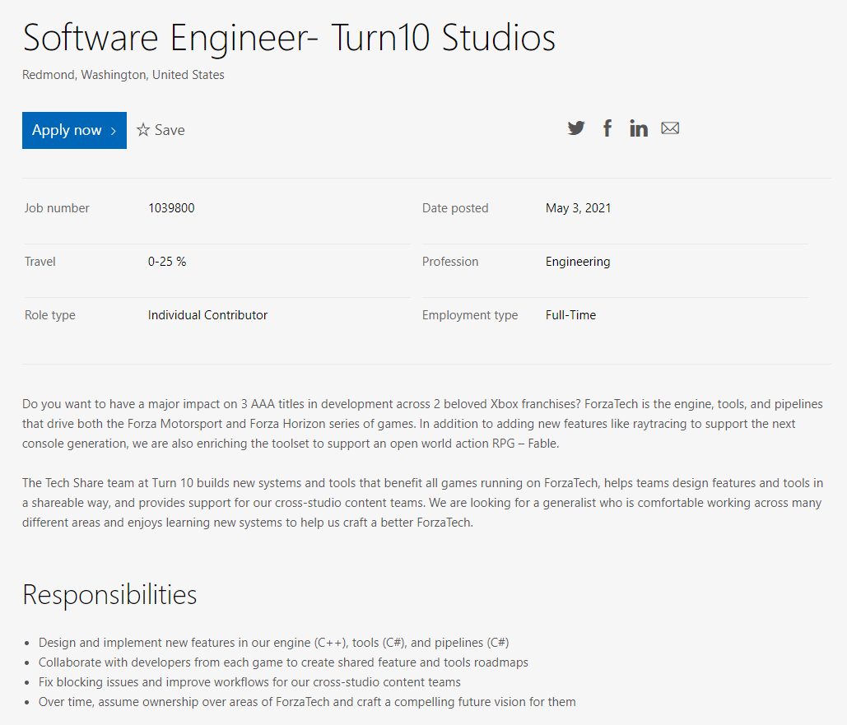
Task: Click the 'Fix blocking issues' bullet item
Action: coord(249,682)
